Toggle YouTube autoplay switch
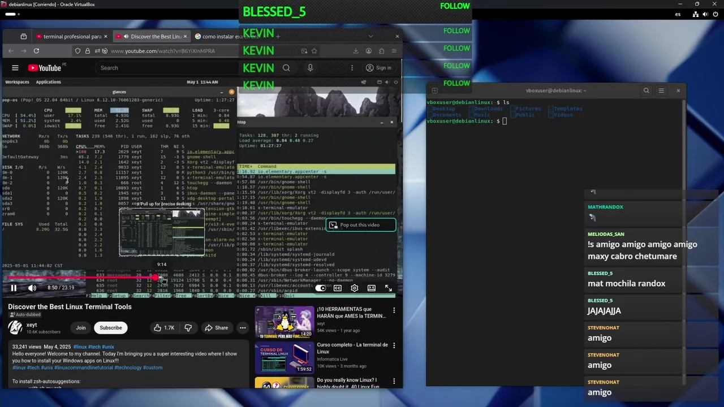The image size is (724, 407). pyautogui.click(x=321, y=288)
